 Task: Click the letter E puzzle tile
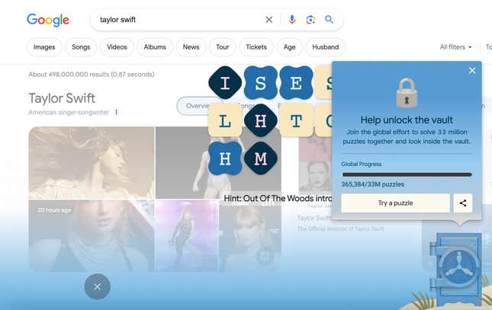click(296, 83)
